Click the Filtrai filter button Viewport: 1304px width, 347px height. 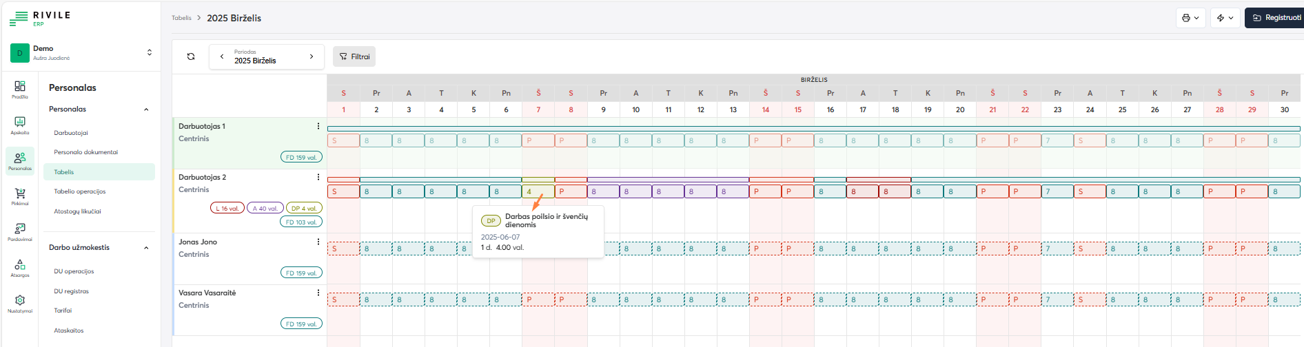[354, 56]
